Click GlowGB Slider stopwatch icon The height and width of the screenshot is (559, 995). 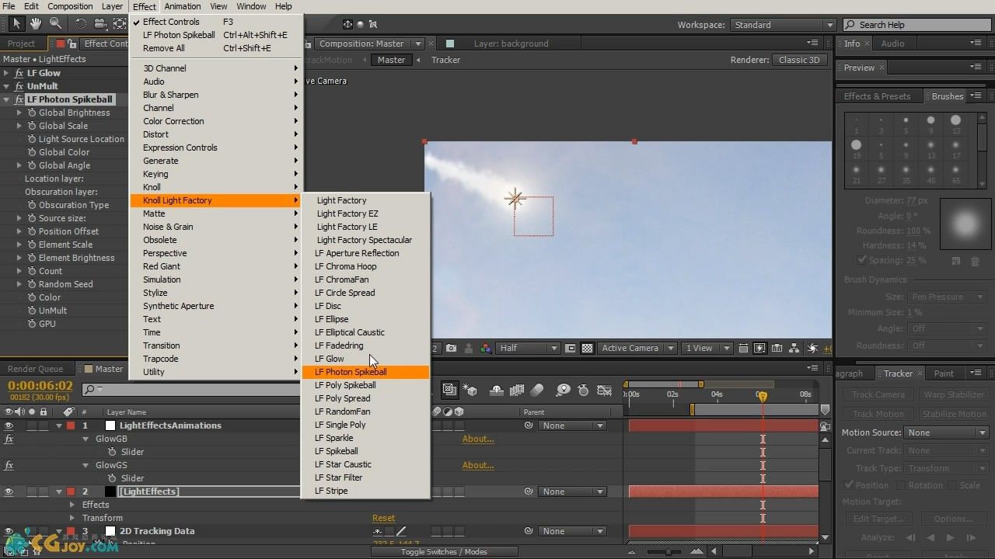coord(113,452)
